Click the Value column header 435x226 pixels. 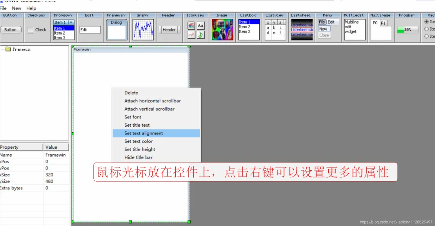56,147
